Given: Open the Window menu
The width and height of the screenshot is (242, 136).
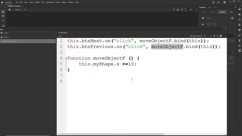Looking at the screenshot, I should [71, 2].
